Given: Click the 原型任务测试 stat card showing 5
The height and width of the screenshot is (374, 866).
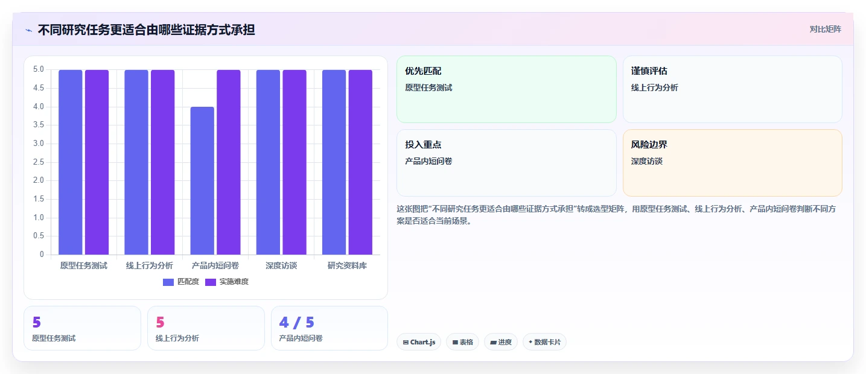Looking at the screenshot, I should pyautogui.click(x=82, y=328).
